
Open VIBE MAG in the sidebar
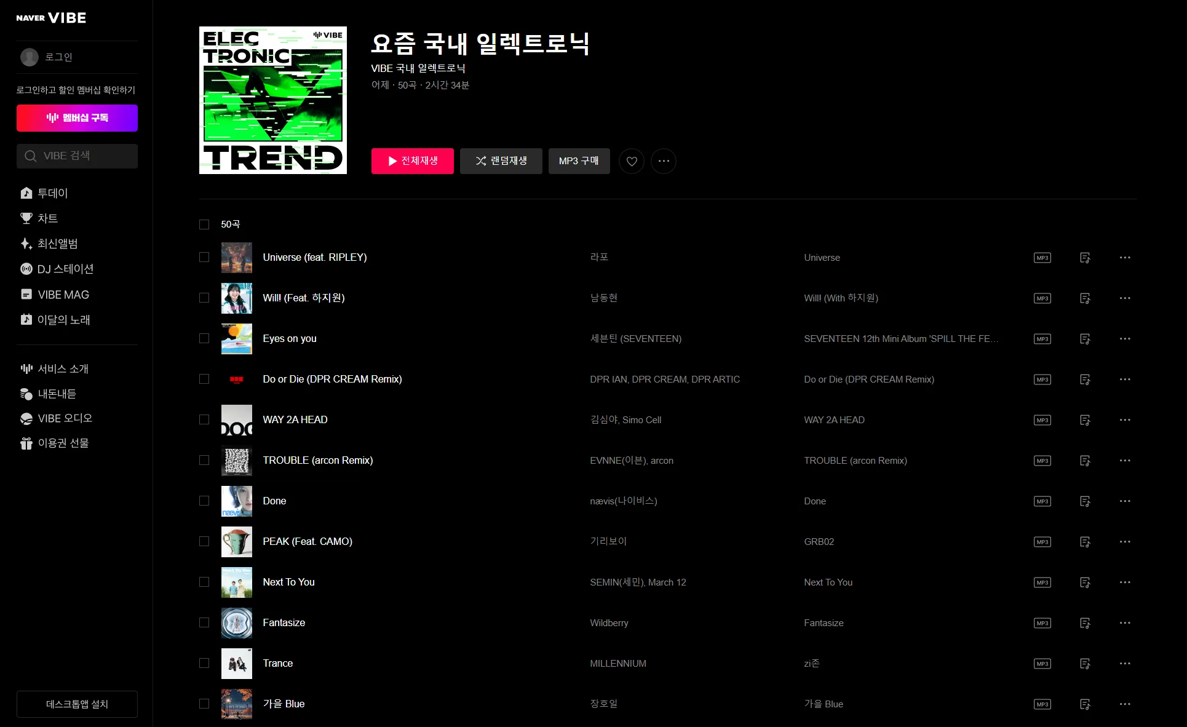point(55,295)
